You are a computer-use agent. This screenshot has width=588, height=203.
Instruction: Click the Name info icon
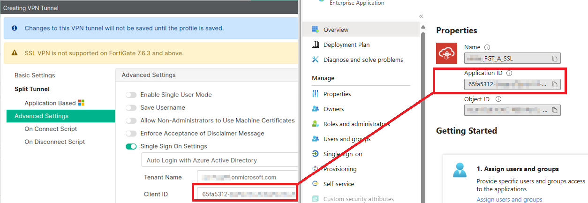[x=487, y=47]
